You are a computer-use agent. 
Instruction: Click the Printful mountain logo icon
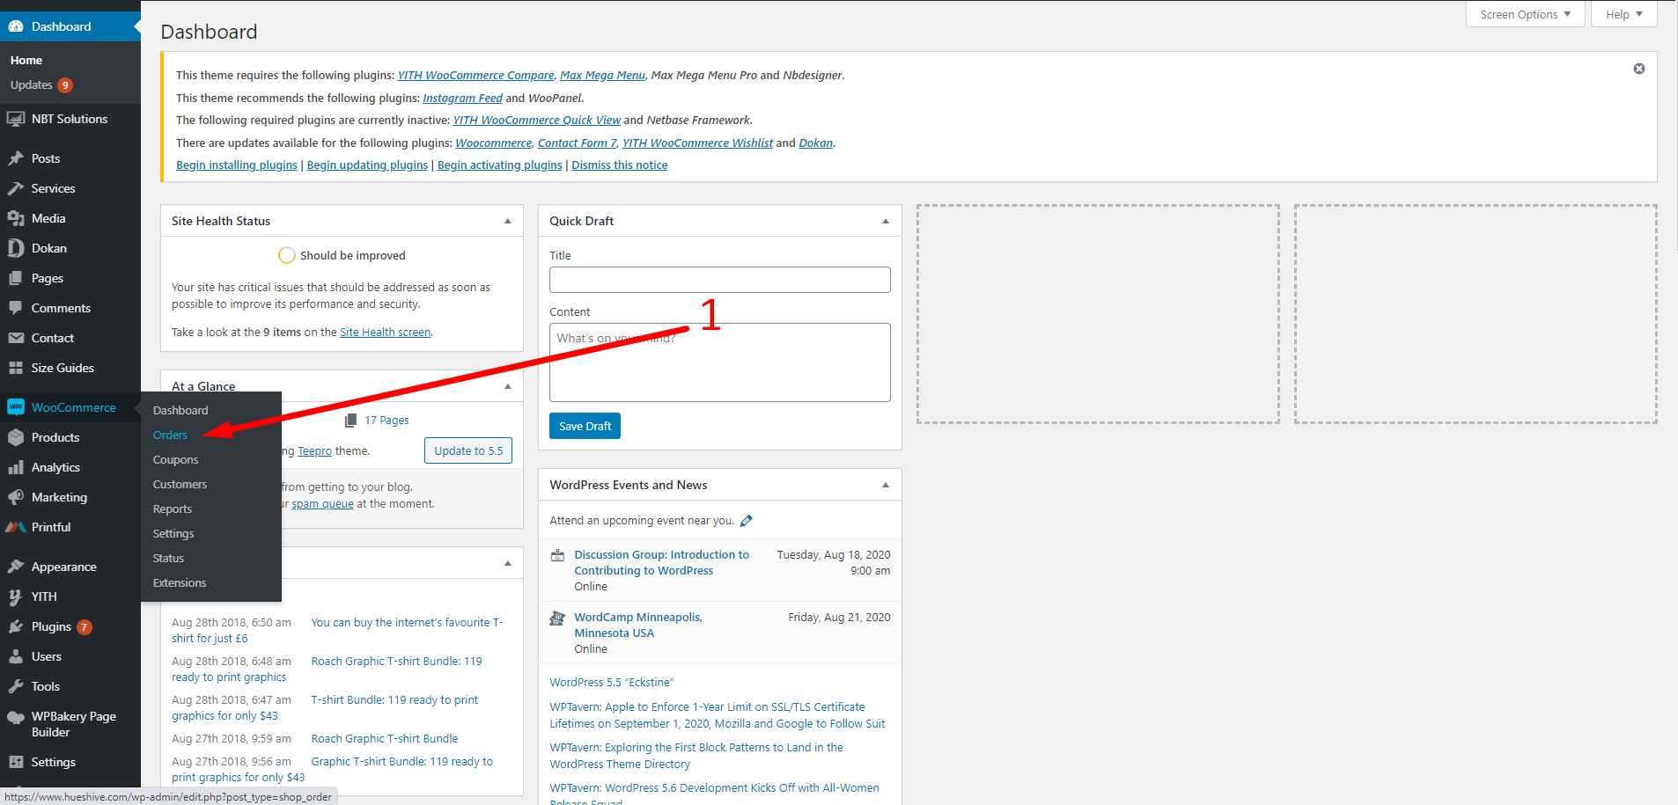16,527
